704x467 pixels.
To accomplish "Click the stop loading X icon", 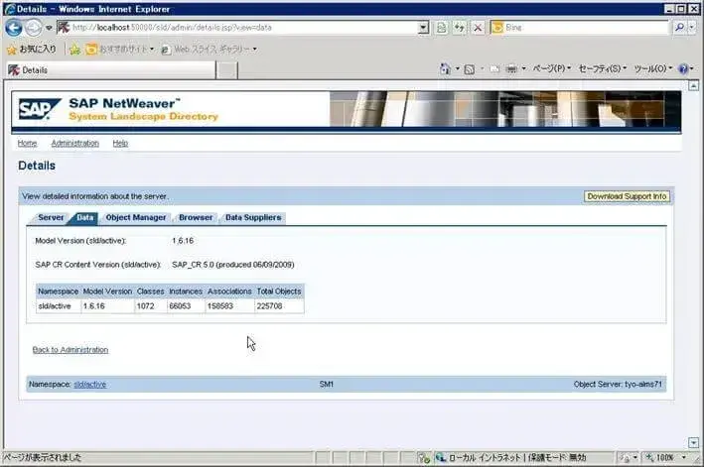I will (x=479, y=28).
